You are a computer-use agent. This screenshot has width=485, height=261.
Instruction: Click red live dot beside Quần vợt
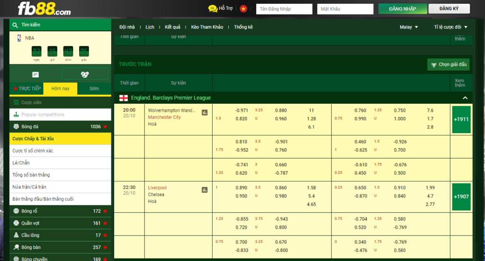(105, 223)
